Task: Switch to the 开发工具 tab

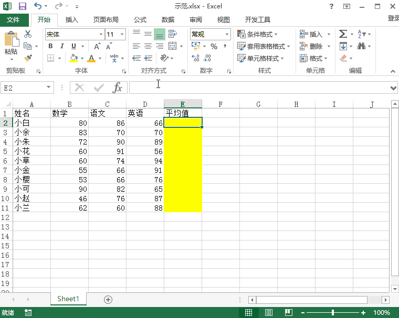Action: pyautogui.click(x=258, y=19)
